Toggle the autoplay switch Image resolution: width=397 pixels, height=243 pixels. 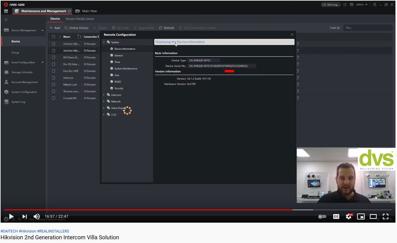click(x=322, y=216)
